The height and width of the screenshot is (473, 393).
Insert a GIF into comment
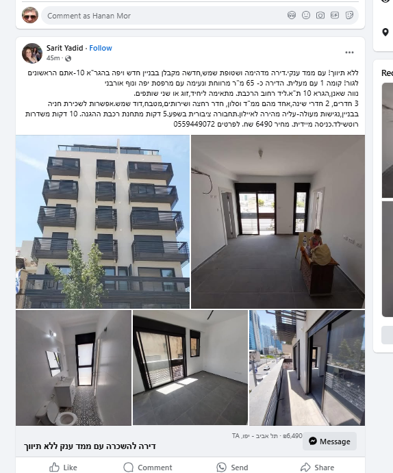[335, 15]
